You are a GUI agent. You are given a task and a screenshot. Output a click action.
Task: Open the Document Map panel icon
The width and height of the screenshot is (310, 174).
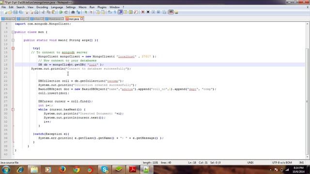[131, 12]
